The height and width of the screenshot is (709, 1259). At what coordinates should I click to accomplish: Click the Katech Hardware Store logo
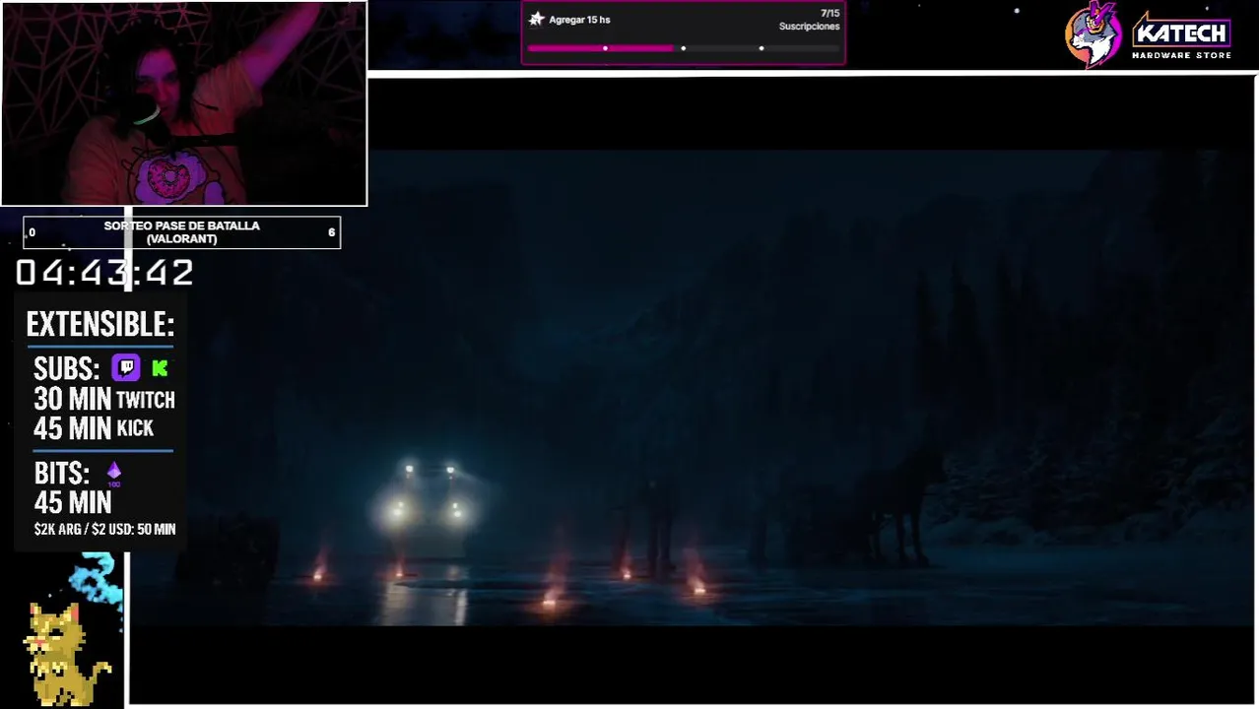coord(1181,37)
